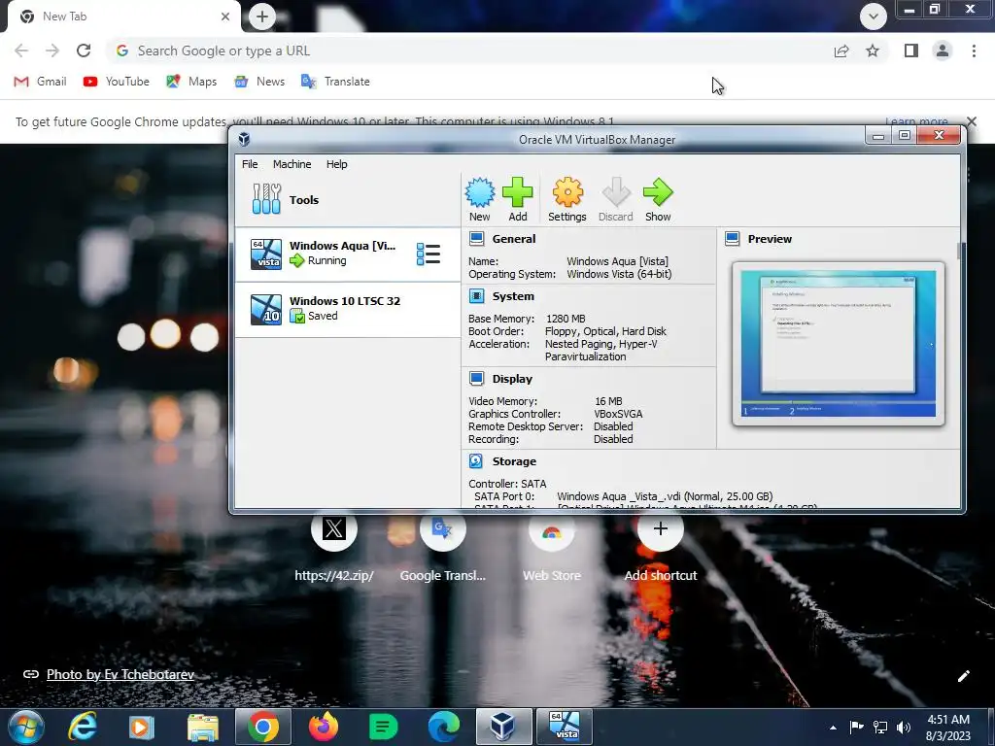This screenshot has width=995, height=746.
Task: Click the Add shortcut button
Action: click(x=661, y=547)
